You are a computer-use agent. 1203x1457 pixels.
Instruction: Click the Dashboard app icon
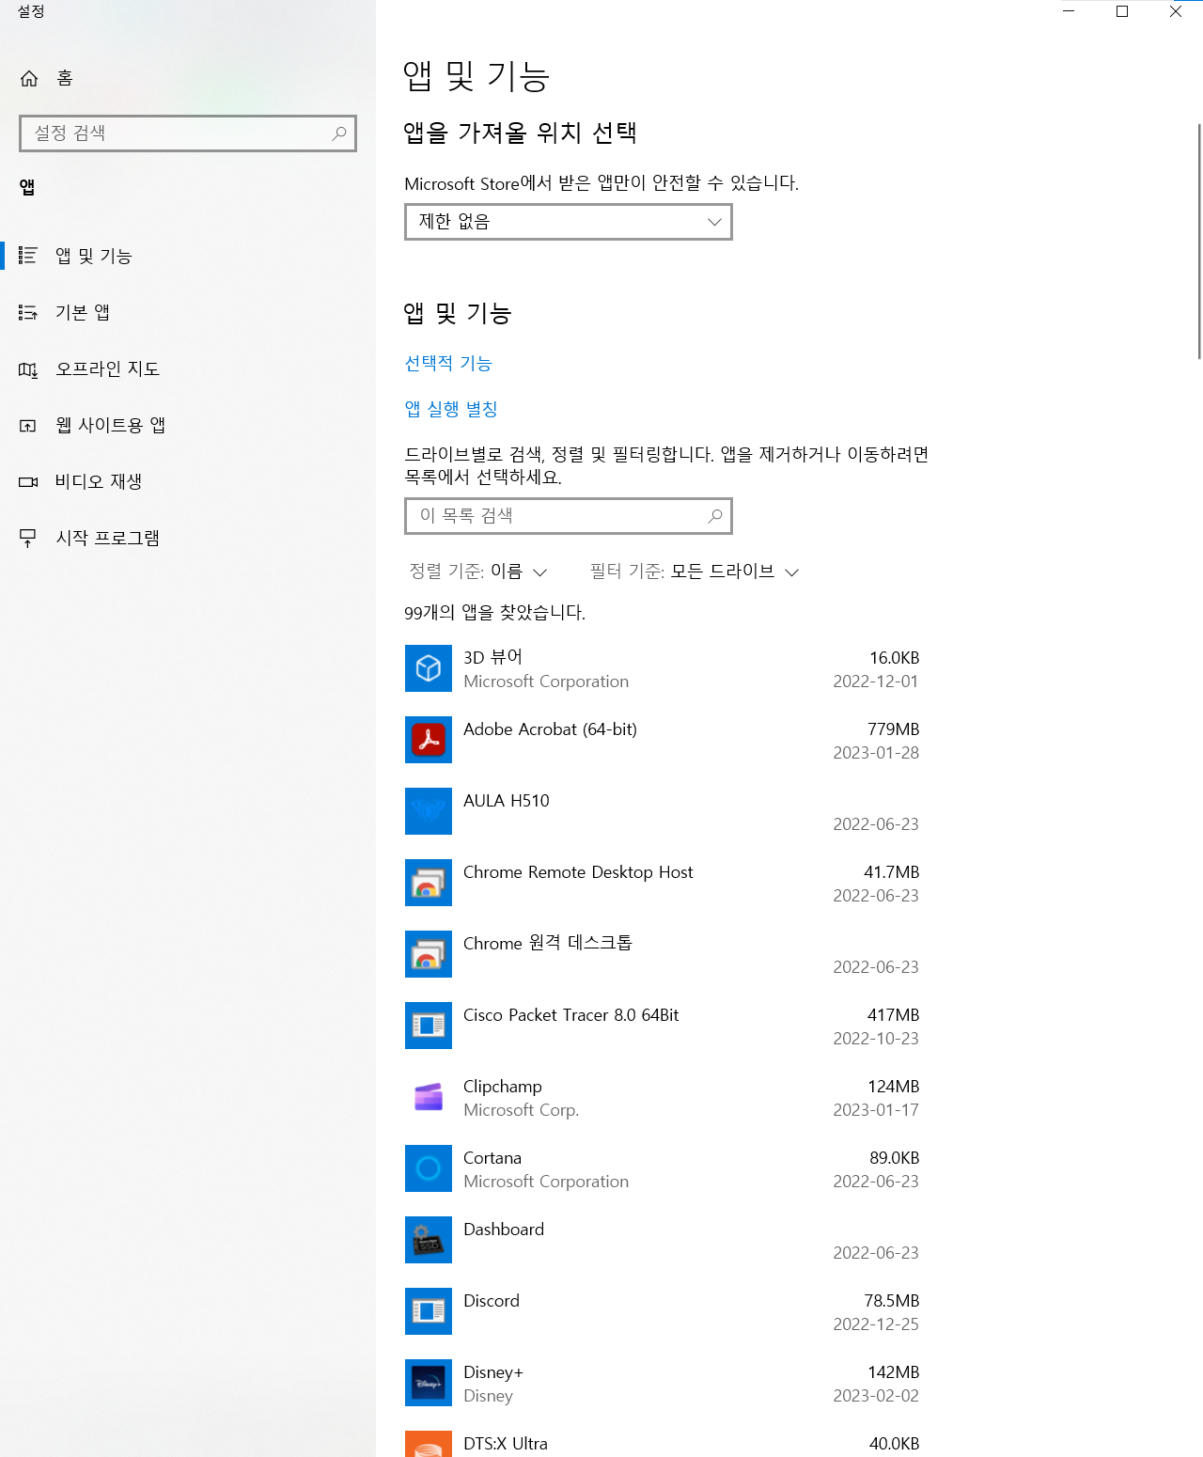pos(429,1240)
